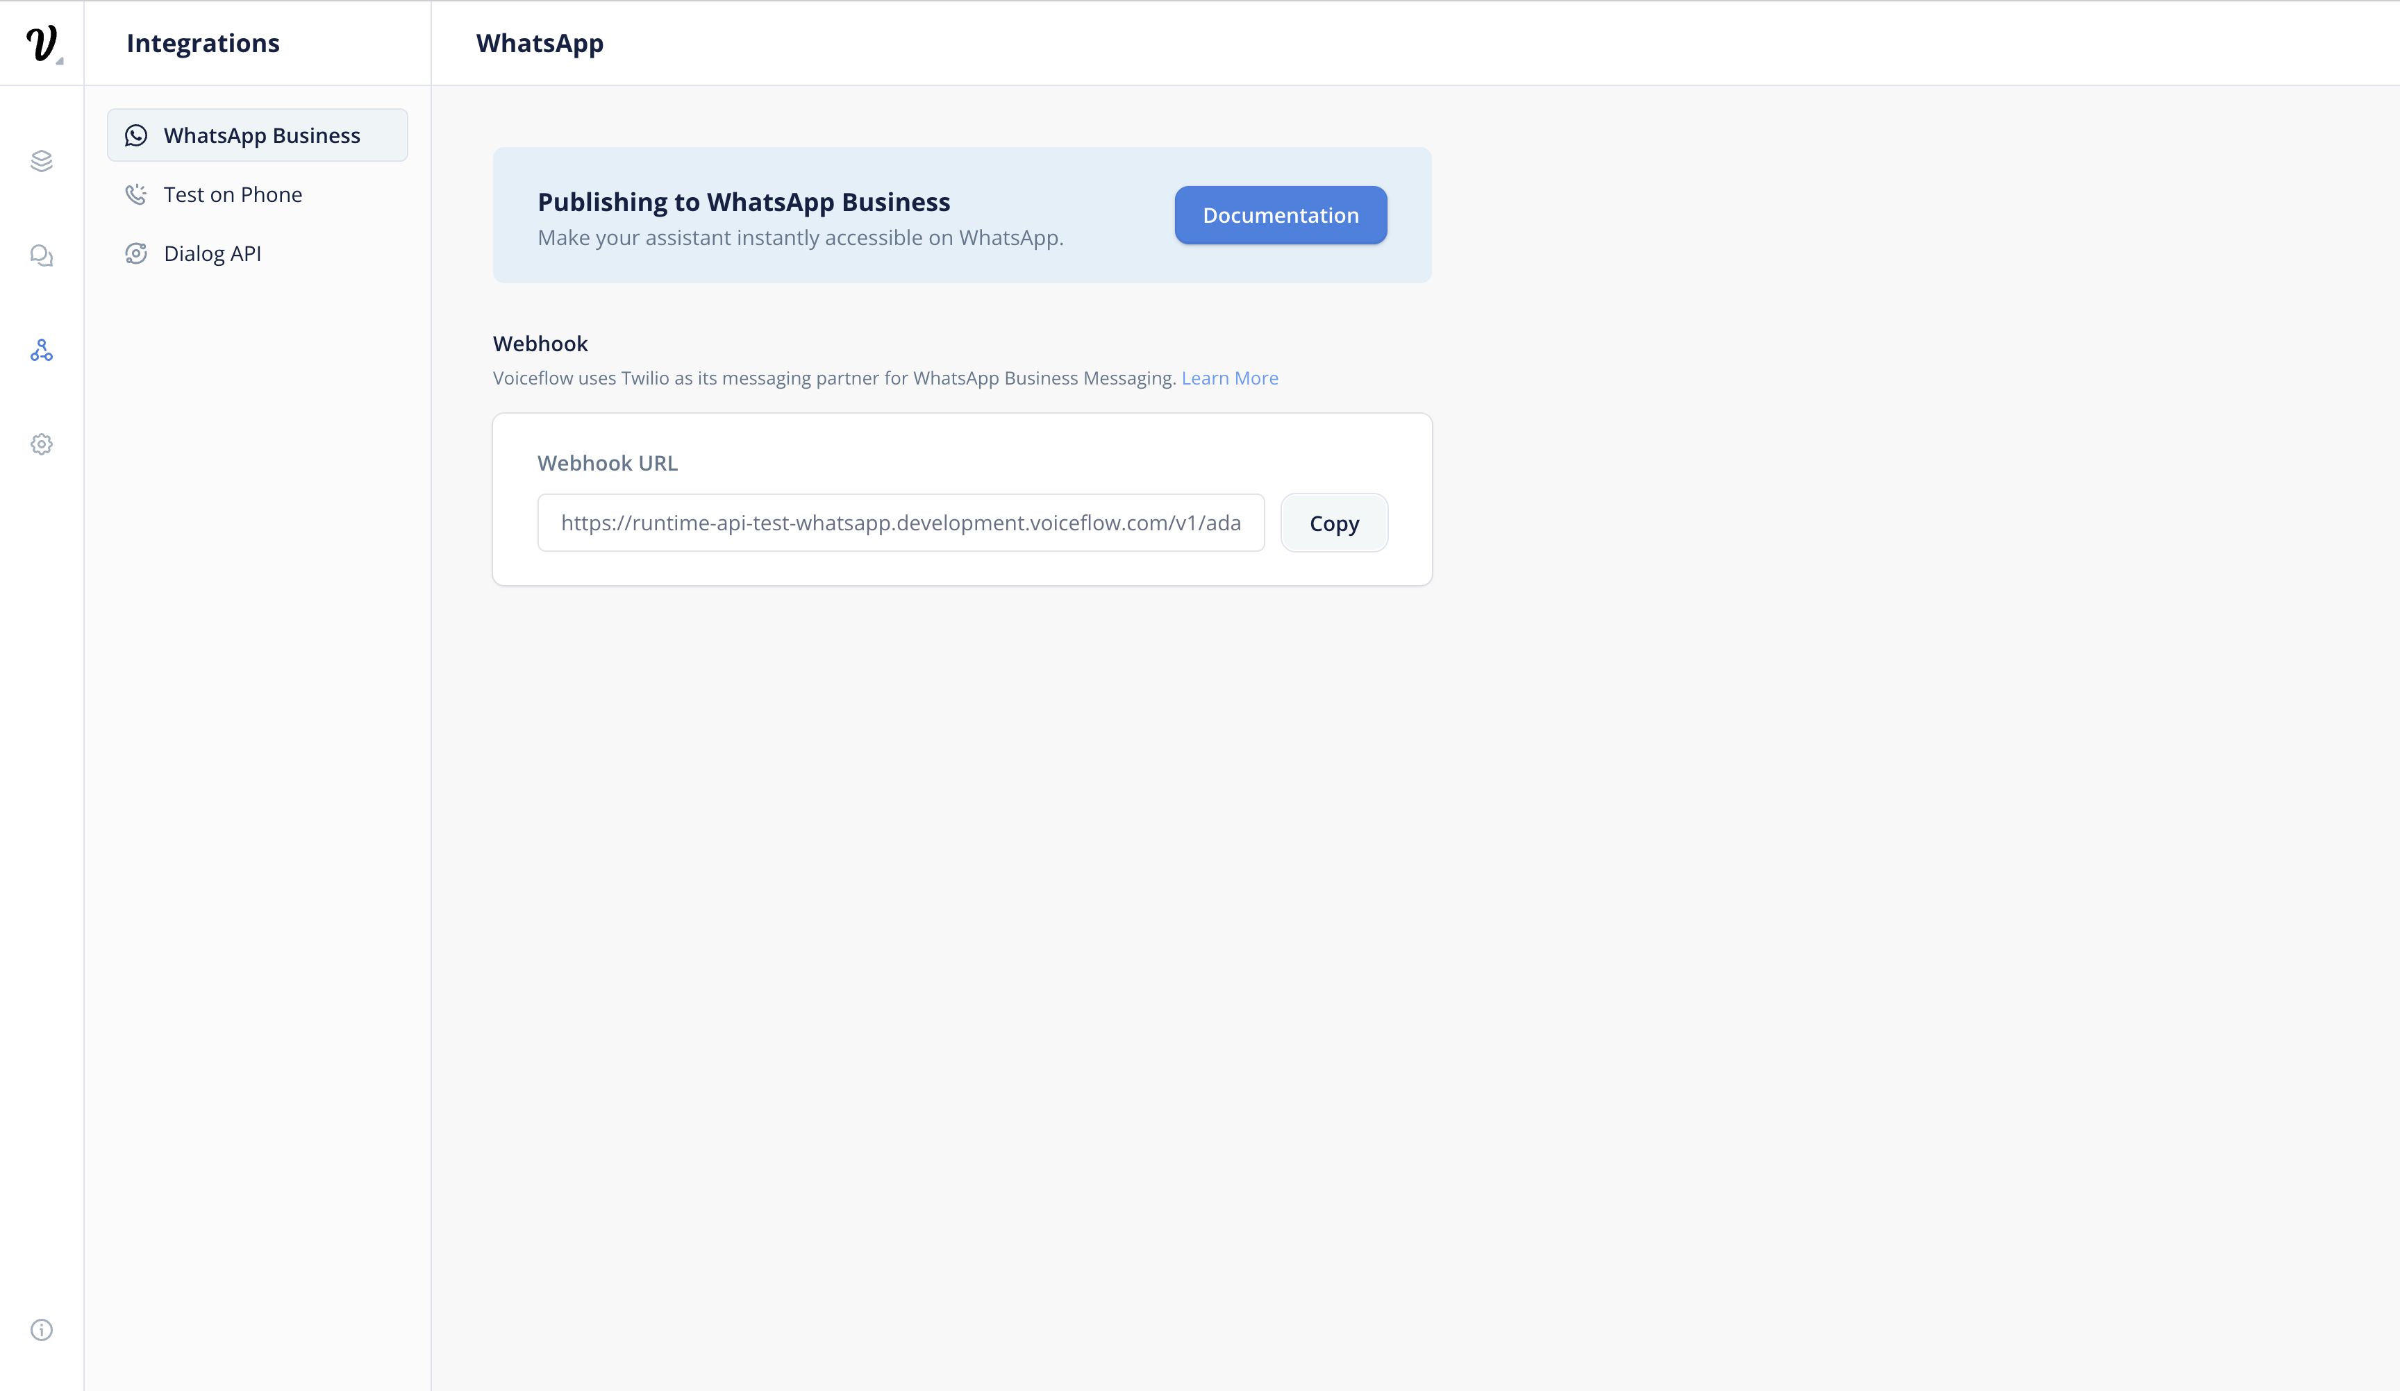The image size is (2400, 1391).
Task: Click the WhatsApp logo icon in sidebar
Action: 136,135
